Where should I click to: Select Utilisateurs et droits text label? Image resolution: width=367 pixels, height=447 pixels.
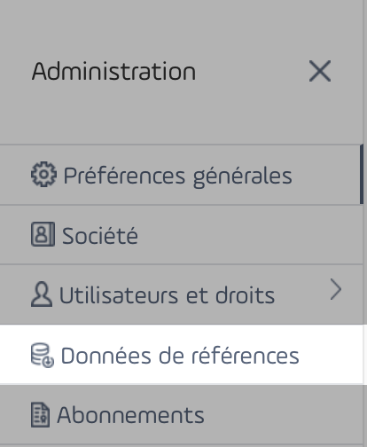pos(168,295)
